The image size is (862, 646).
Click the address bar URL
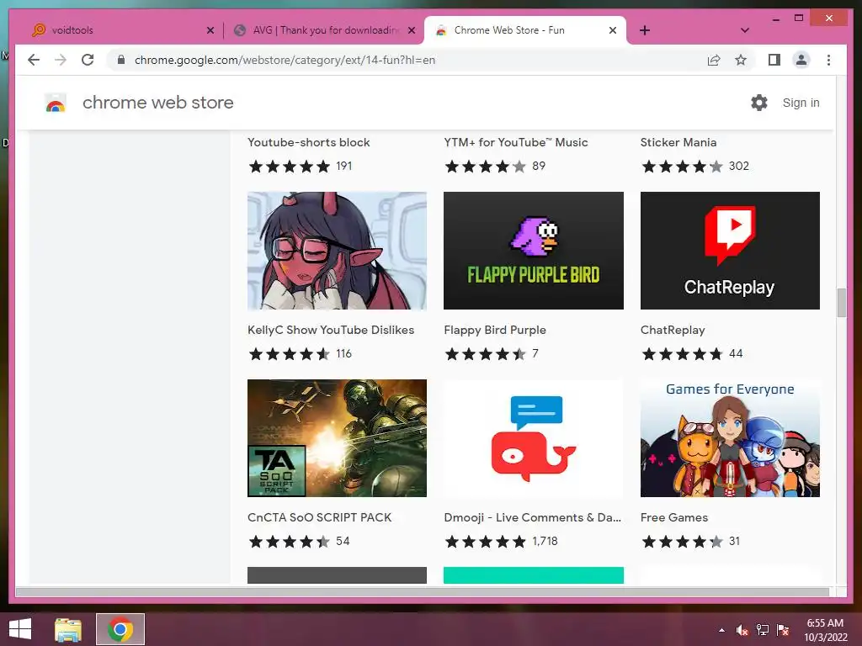[285, 60]
